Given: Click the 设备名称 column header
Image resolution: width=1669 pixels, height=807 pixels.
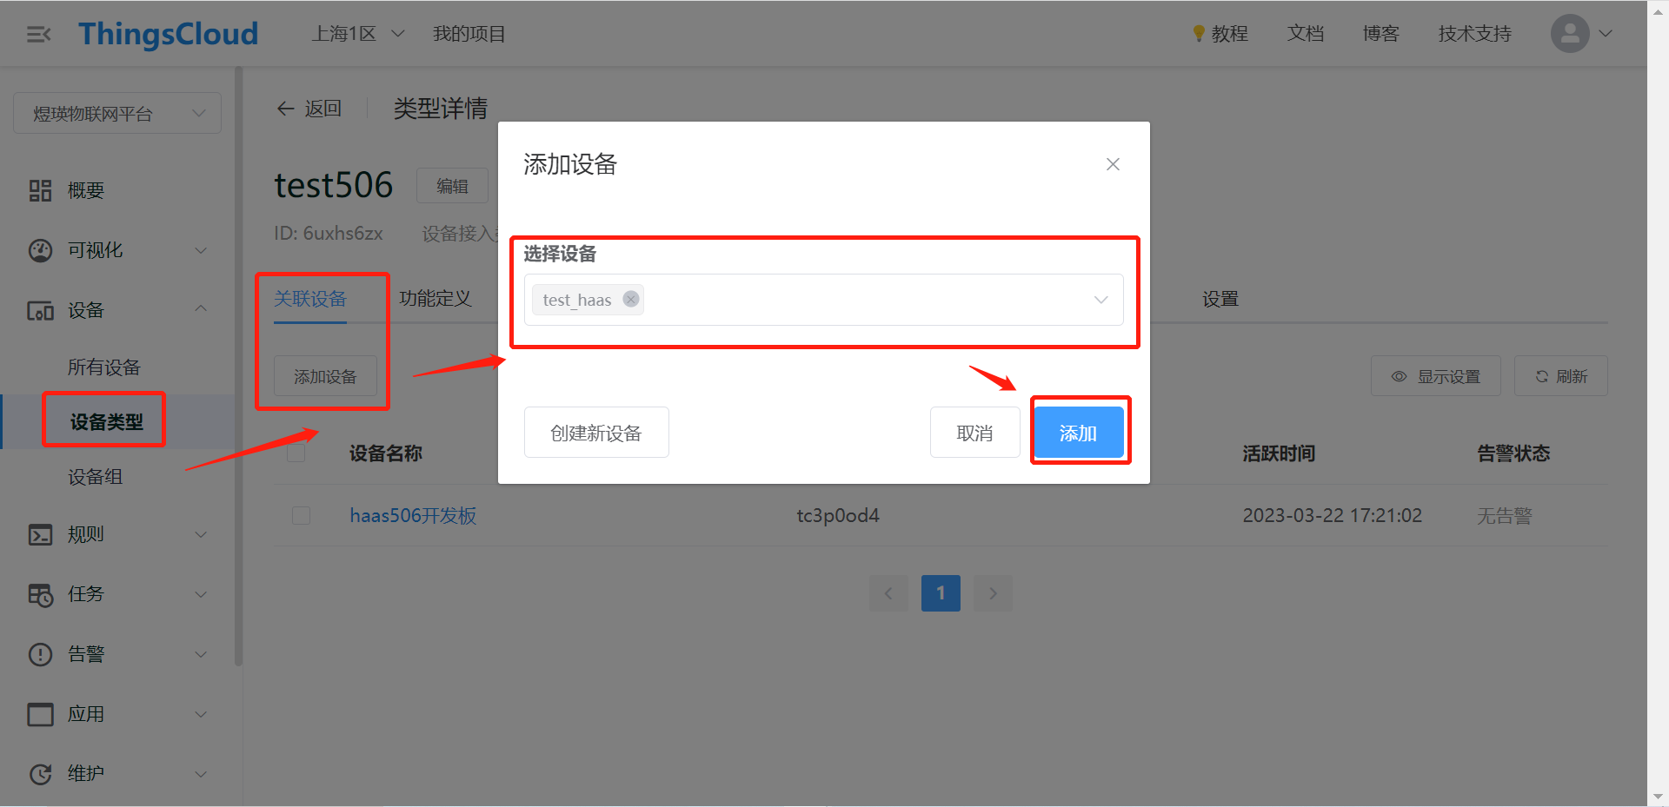Looking at the screenshot, I should click(386, 453).
